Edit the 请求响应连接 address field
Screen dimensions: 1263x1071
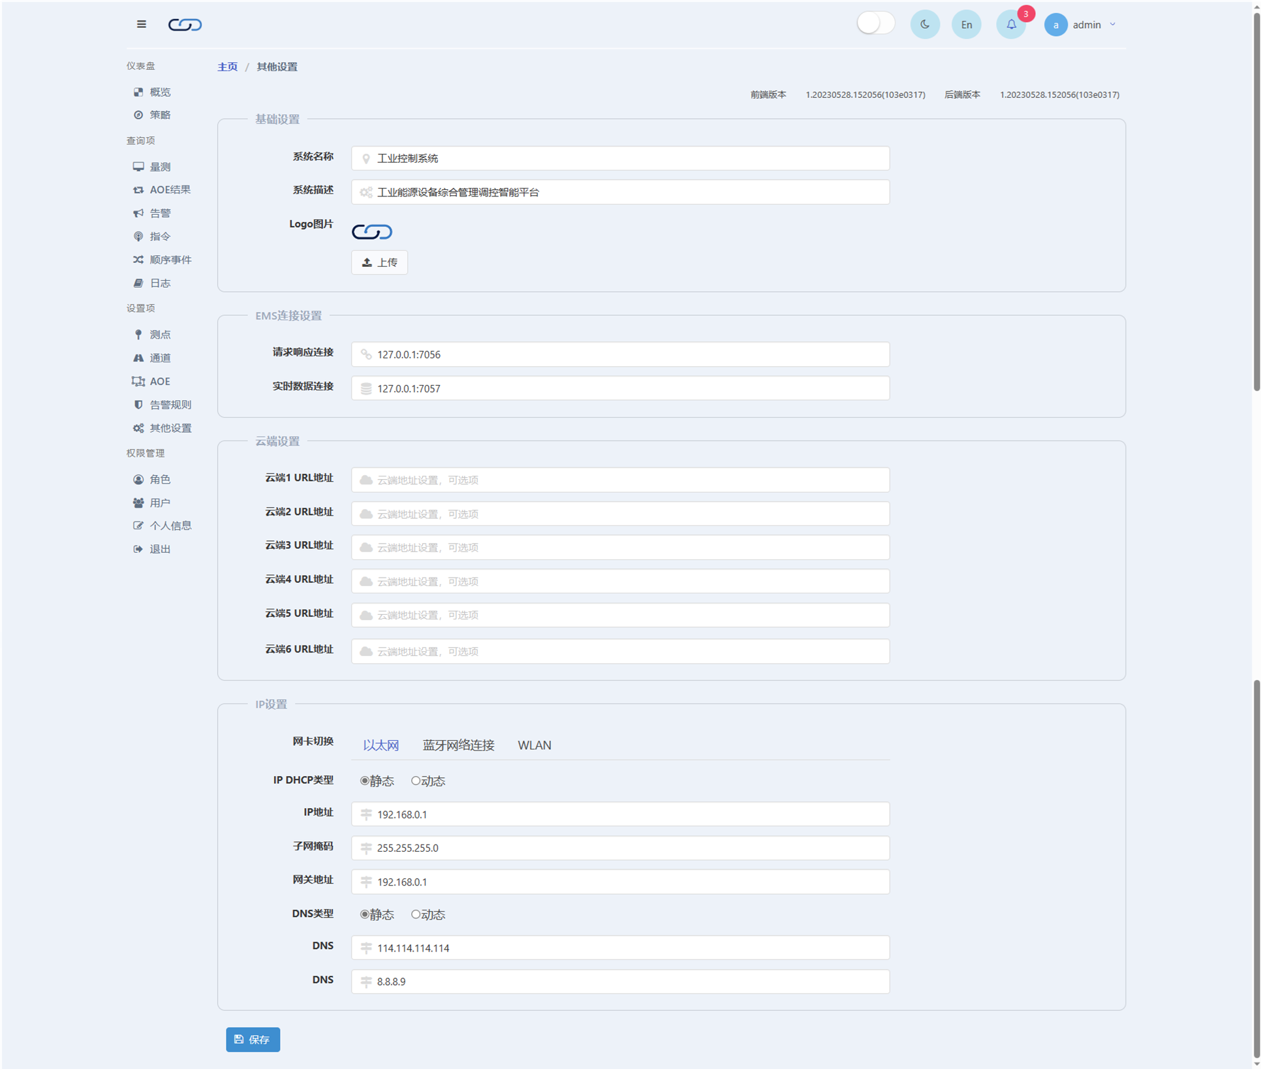tap(620, 354)
